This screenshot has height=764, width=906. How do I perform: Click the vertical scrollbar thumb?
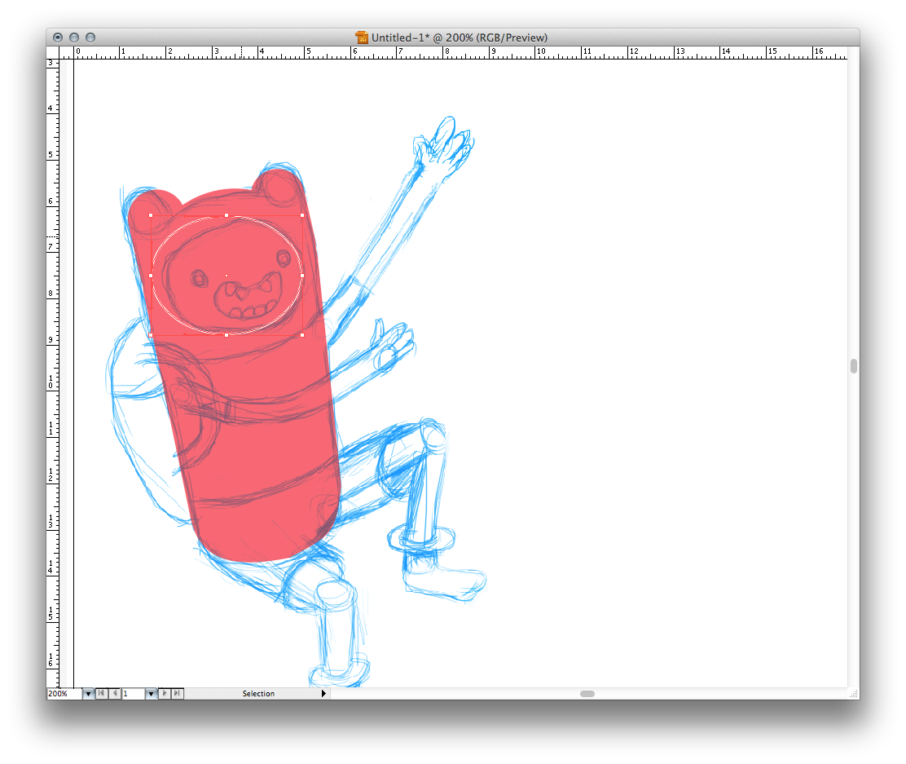[853, 366]
